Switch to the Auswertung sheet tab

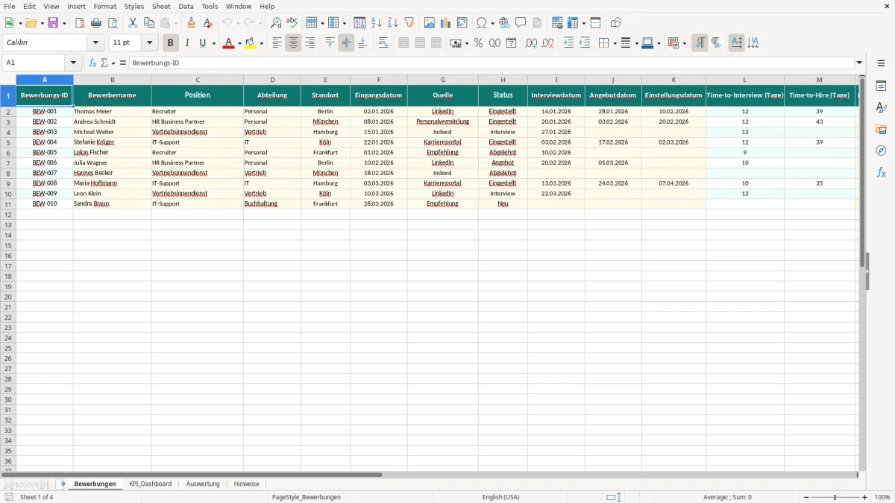tap(203, 484)
